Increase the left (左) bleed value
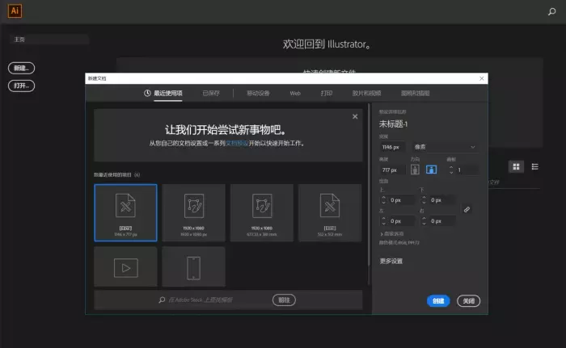566x348 pixels. click(x=383, y=219)
